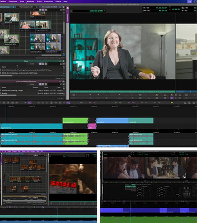Viewport: 197px width, 223px height.
Task: Click the red Overwrite button
Action: (x=165, y=94)
